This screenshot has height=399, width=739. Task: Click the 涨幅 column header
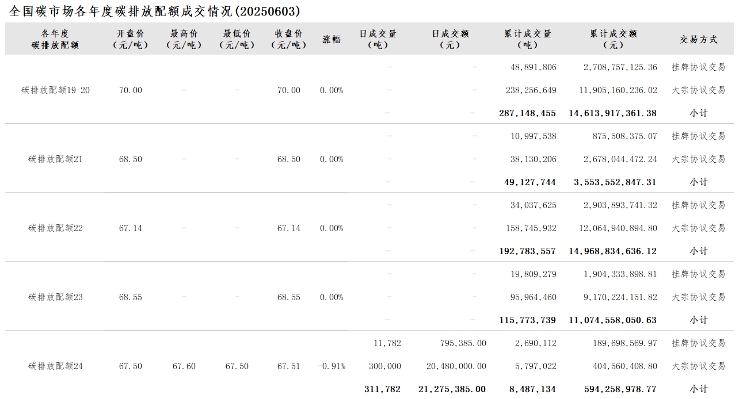[332, 39]
